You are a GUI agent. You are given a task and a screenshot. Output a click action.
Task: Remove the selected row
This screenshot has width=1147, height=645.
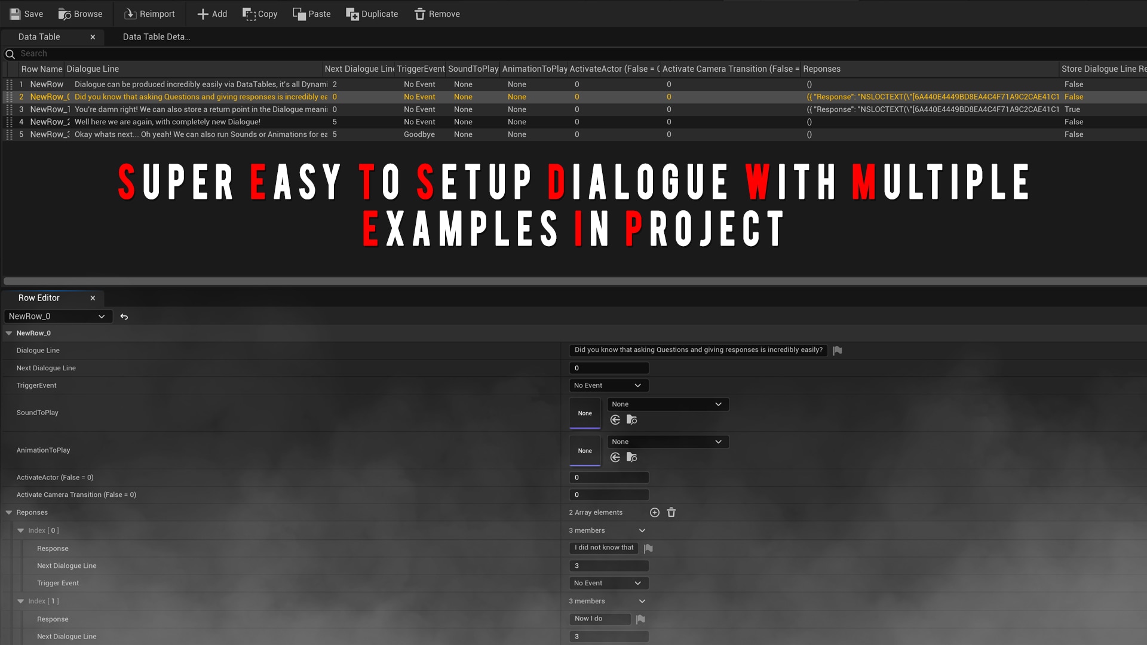tap(437, 14)
